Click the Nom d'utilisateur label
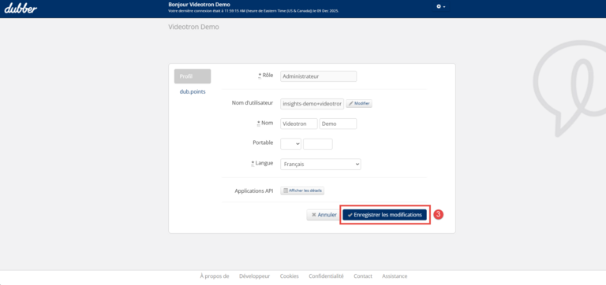This screenshot has width=606, height=285. click(252, 103)
